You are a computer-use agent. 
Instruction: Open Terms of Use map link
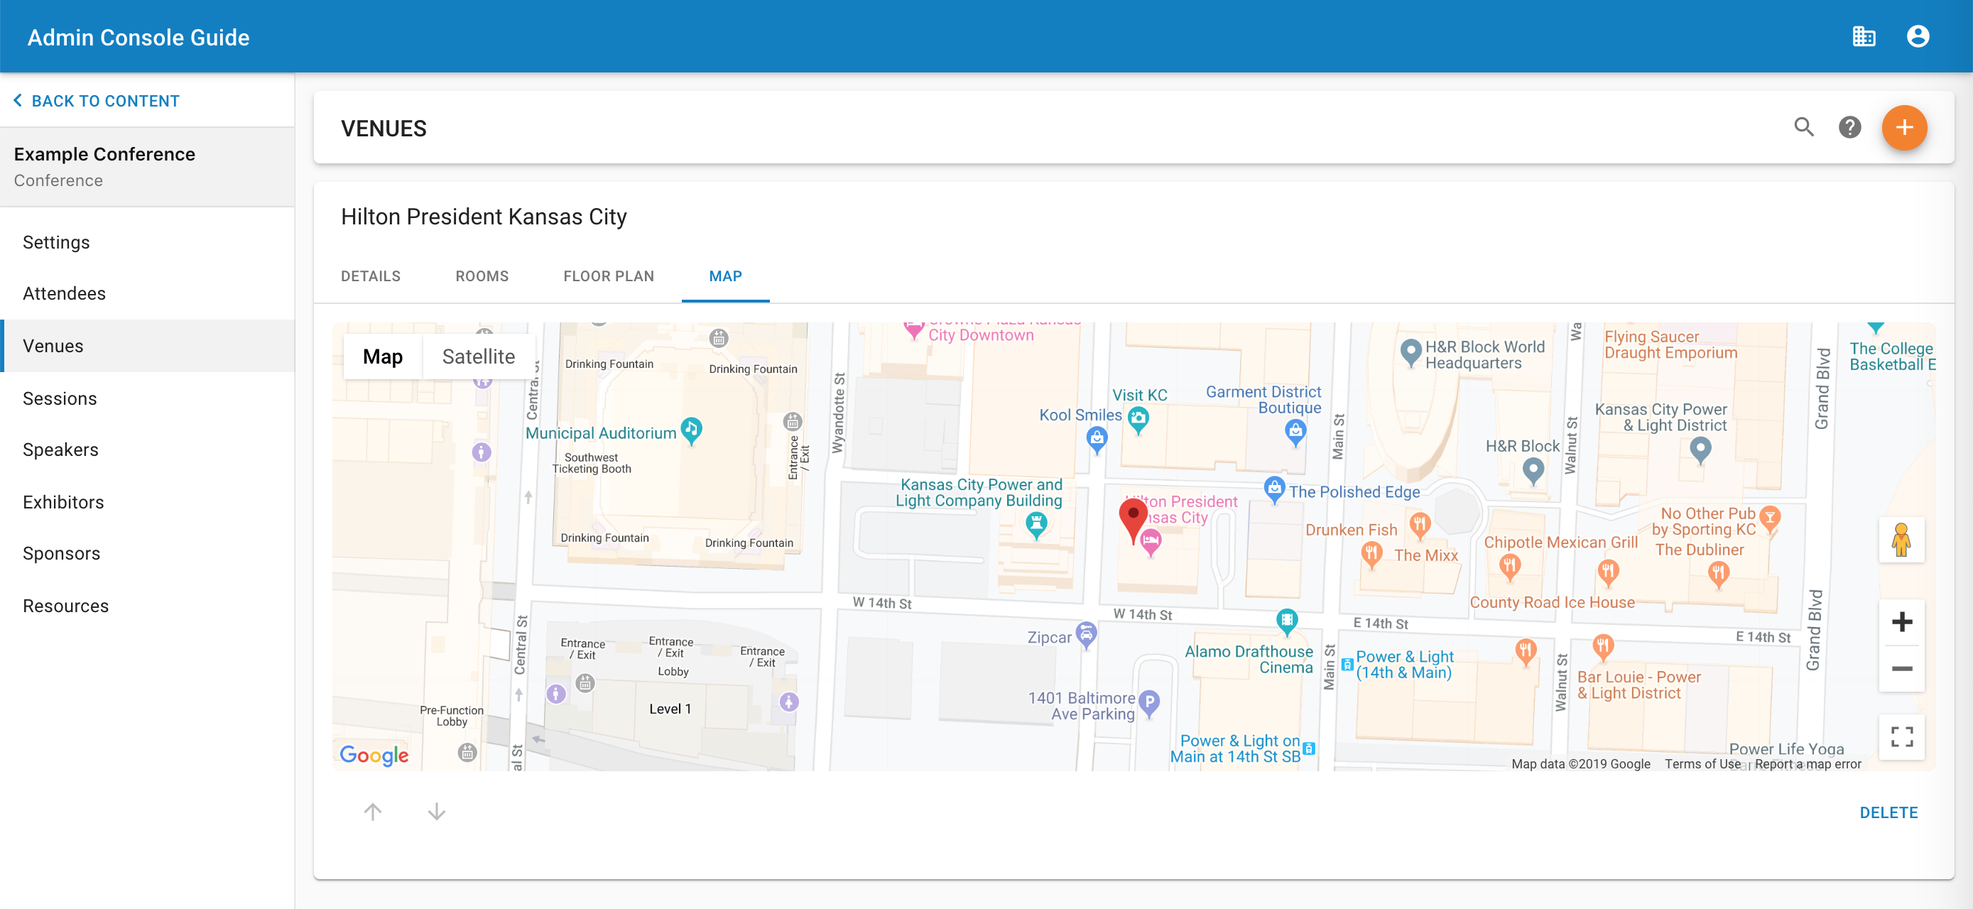tap(1702, 763)
